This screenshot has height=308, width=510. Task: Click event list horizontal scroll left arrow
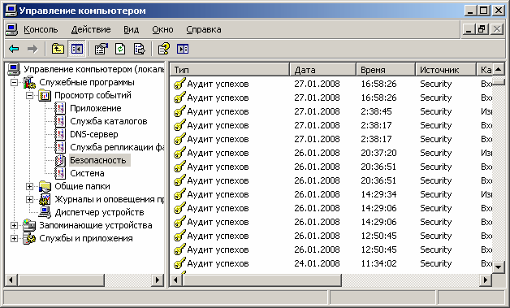[x=176, y=280]
